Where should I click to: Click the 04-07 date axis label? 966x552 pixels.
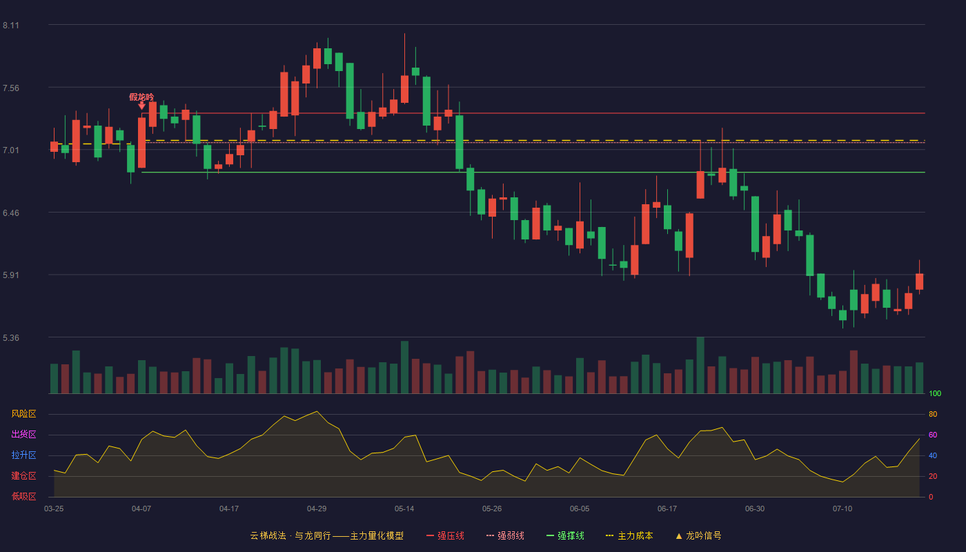pos(141,509)
